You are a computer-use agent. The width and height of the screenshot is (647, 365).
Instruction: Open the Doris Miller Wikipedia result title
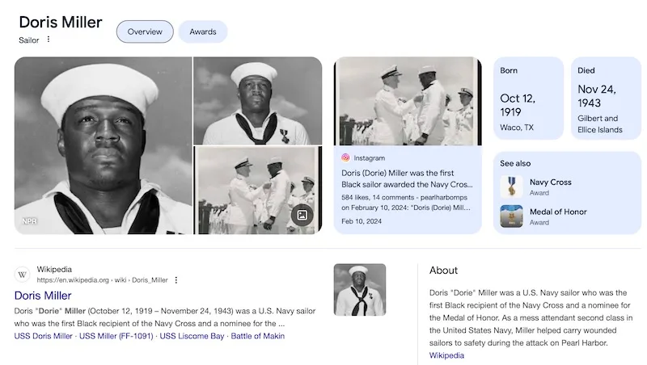43,296
